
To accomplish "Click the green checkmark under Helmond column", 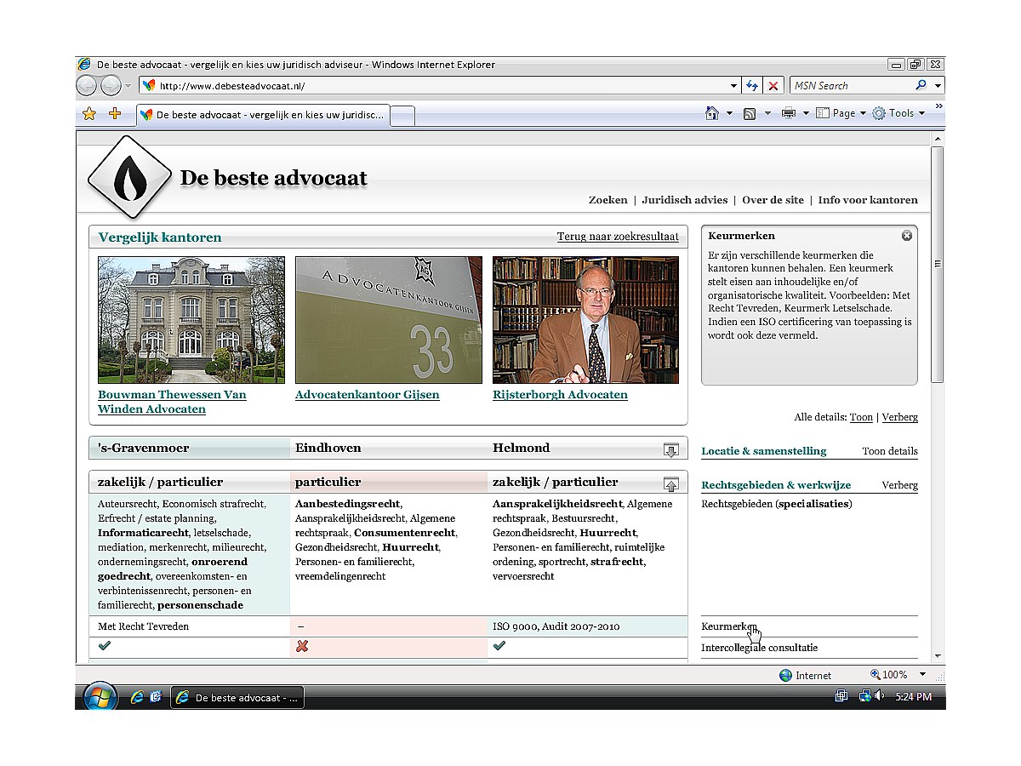I will (499, 645).
